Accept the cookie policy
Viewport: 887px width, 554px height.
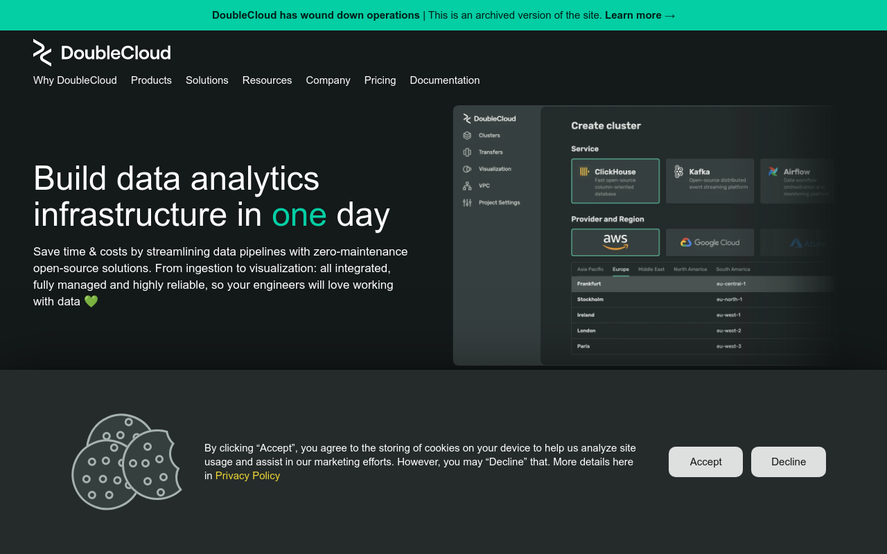(x=705, y=462)
